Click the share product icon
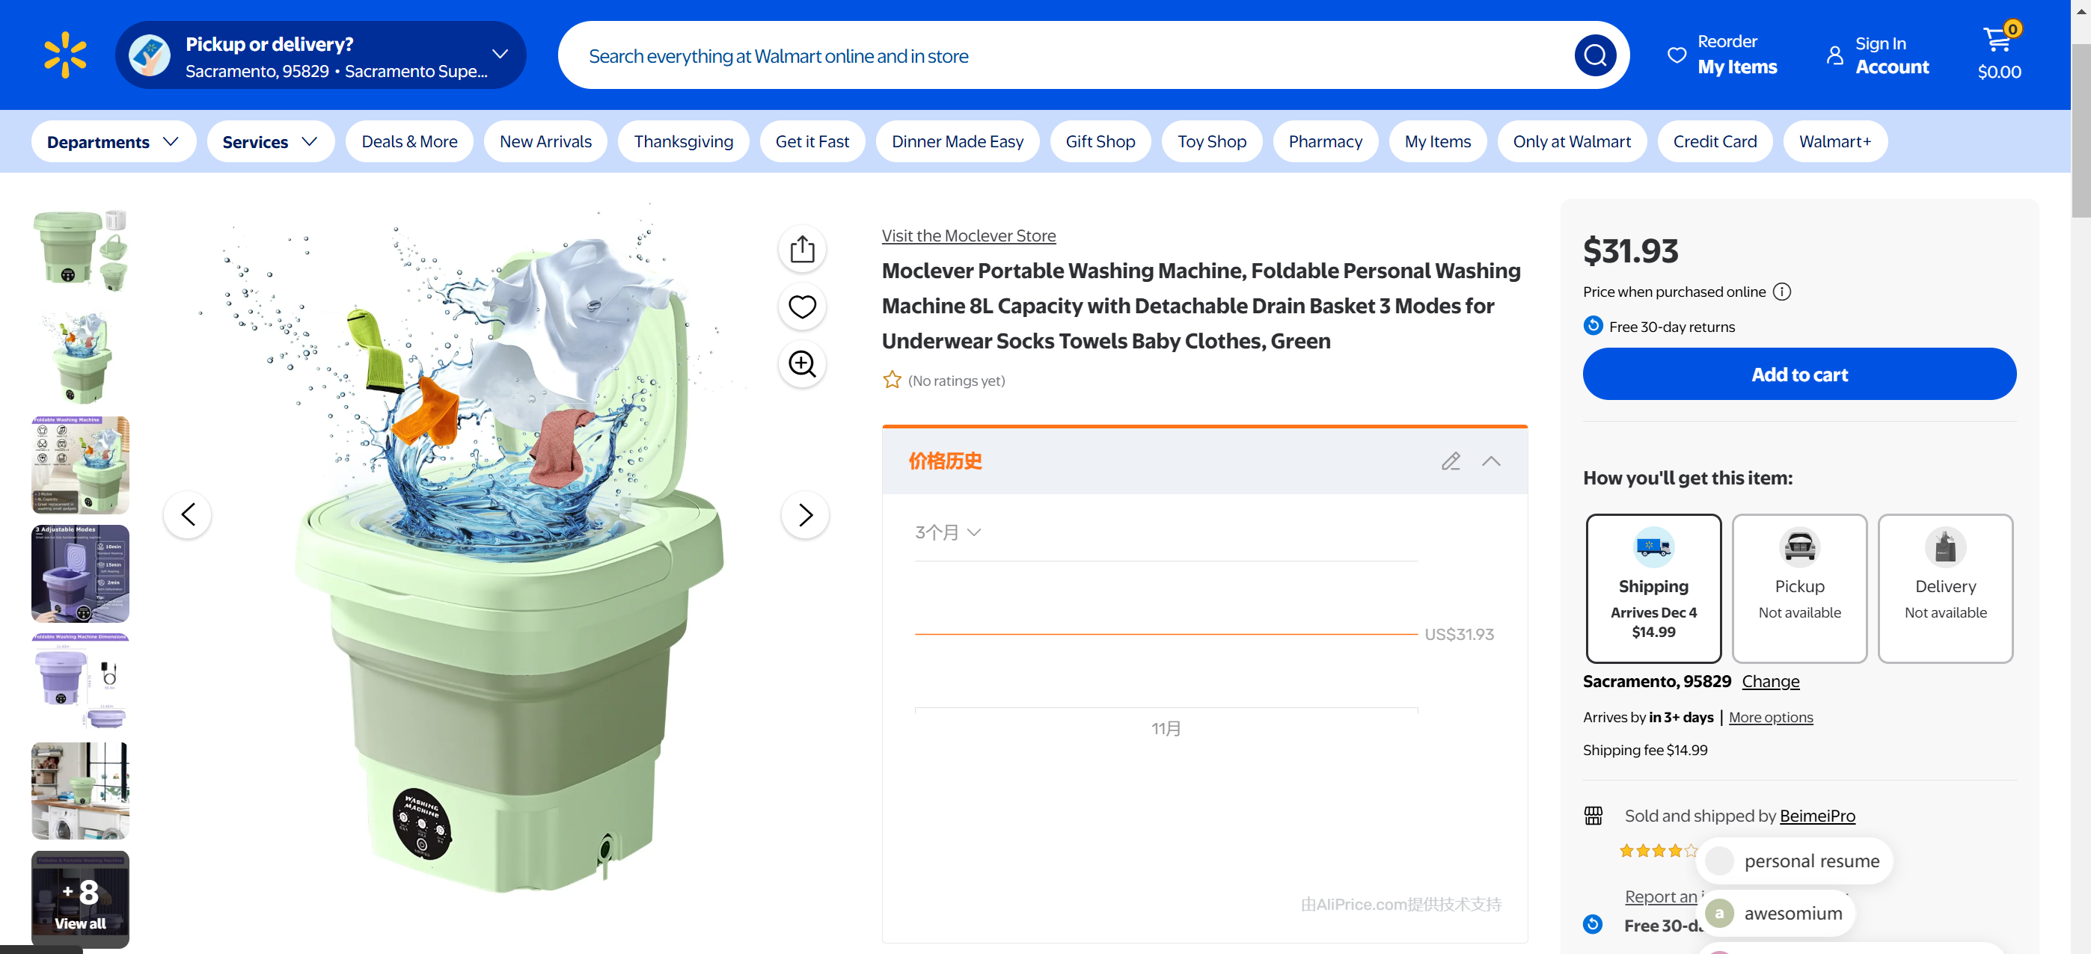The image size is (2091, 954). tap(802, 249)
